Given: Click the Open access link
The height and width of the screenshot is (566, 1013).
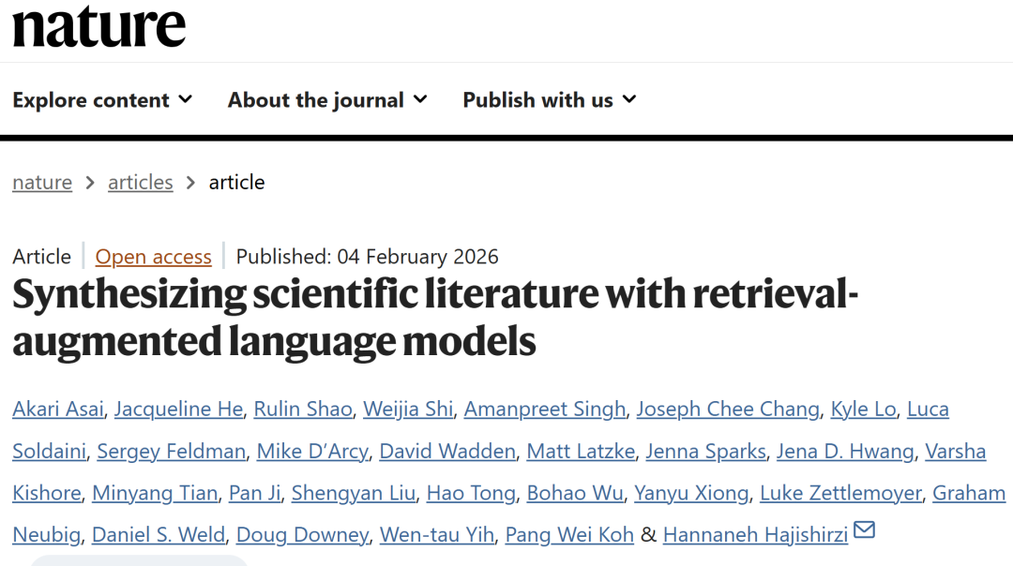Looking at the screenshot, I should (153, 257).
